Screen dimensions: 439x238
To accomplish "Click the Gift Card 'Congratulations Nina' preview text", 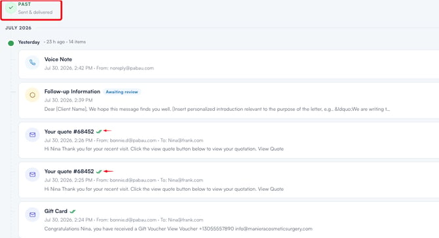I will click(178, 229).
